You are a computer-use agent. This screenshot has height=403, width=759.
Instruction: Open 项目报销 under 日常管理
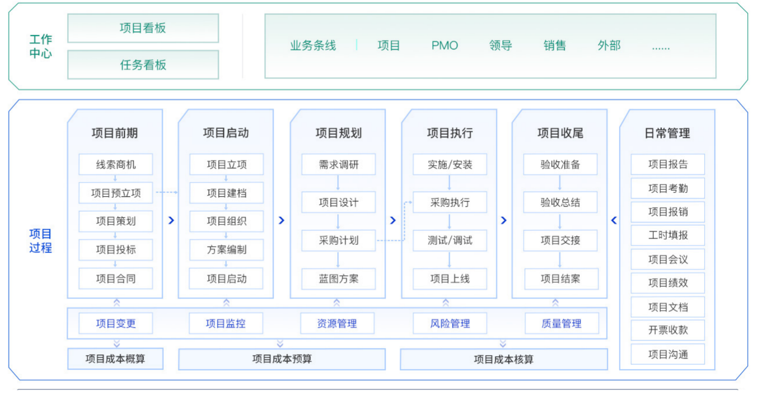coord(668,212)
